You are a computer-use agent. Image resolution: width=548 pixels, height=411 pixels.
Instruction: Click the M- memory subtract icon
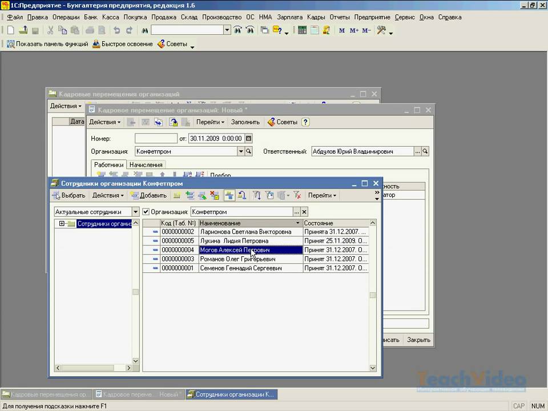click(366, 30)
